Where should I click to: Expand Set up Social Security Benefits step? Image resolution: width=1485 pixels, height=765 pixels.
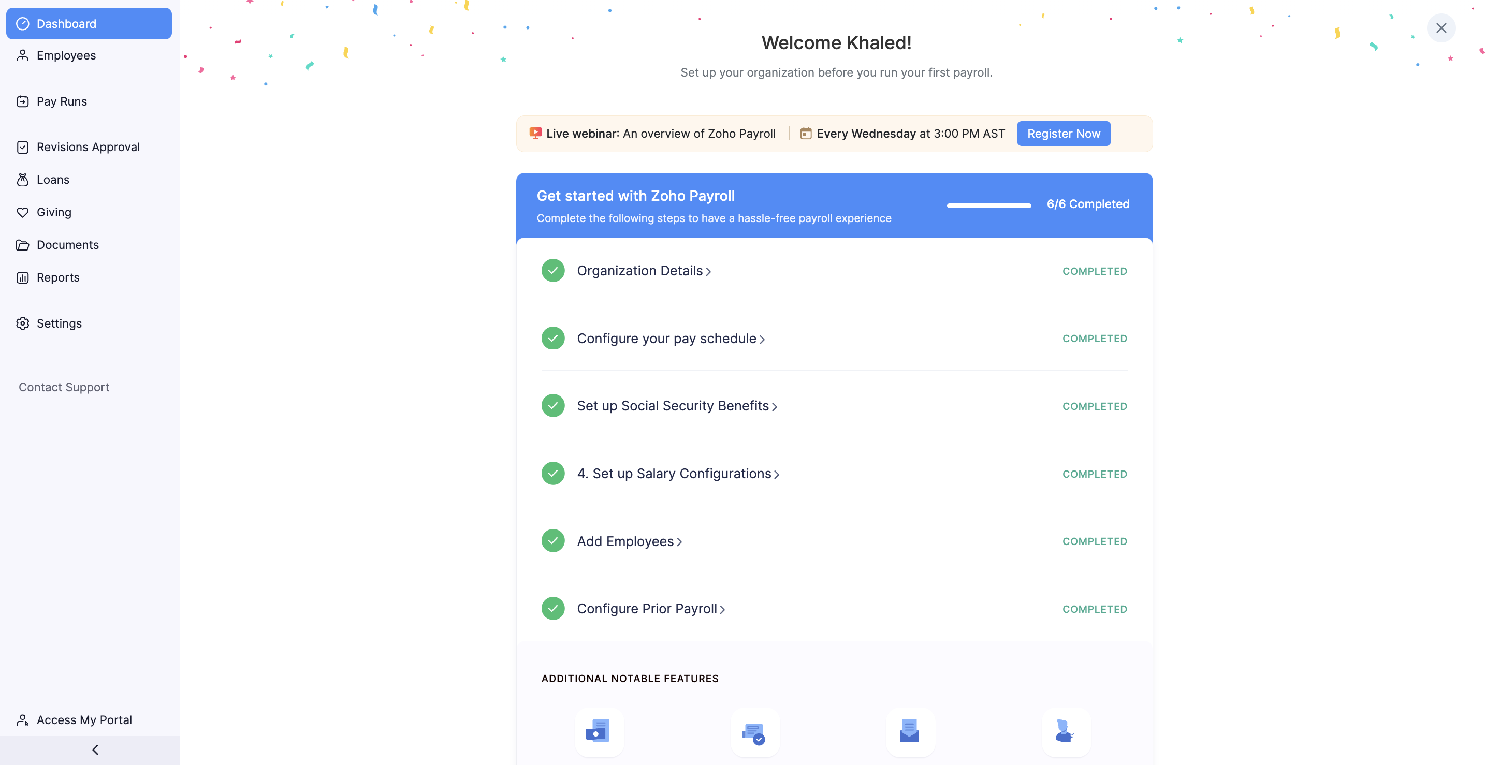pyautogui.click(x=677, y=406)
